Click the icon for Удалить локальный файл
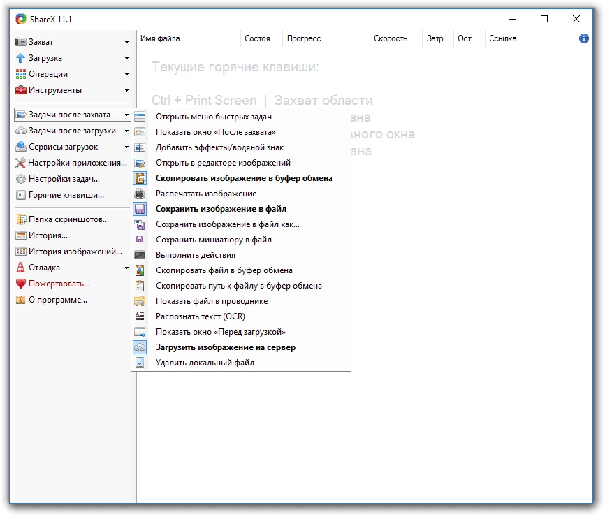 (x=140, y=363)
